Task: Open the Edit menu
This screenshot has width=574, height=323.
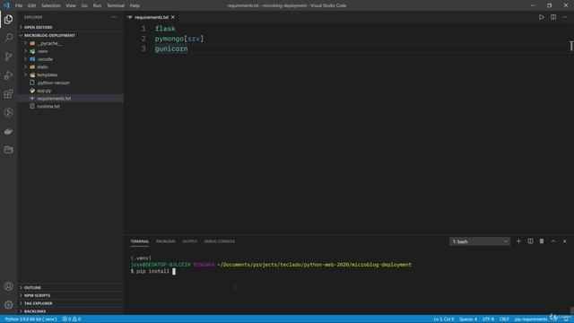Action: pos(32,5)
